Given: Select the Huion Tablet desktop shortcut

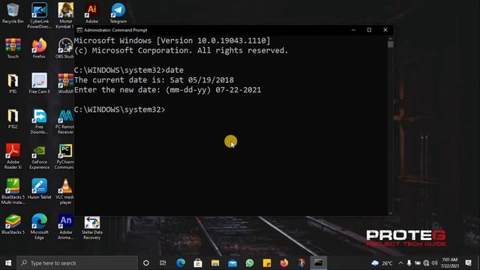Looking at the screenshot, I should [x=39, y=189].
